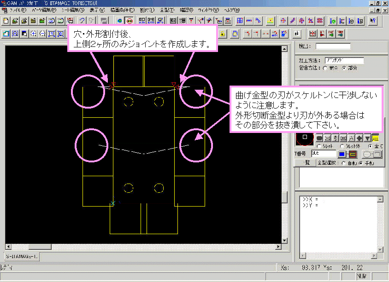Image resolution: width=389 pixels, height=282 pixels.
Task: Click the CAT green flag icon
Action: pos(331,34)
